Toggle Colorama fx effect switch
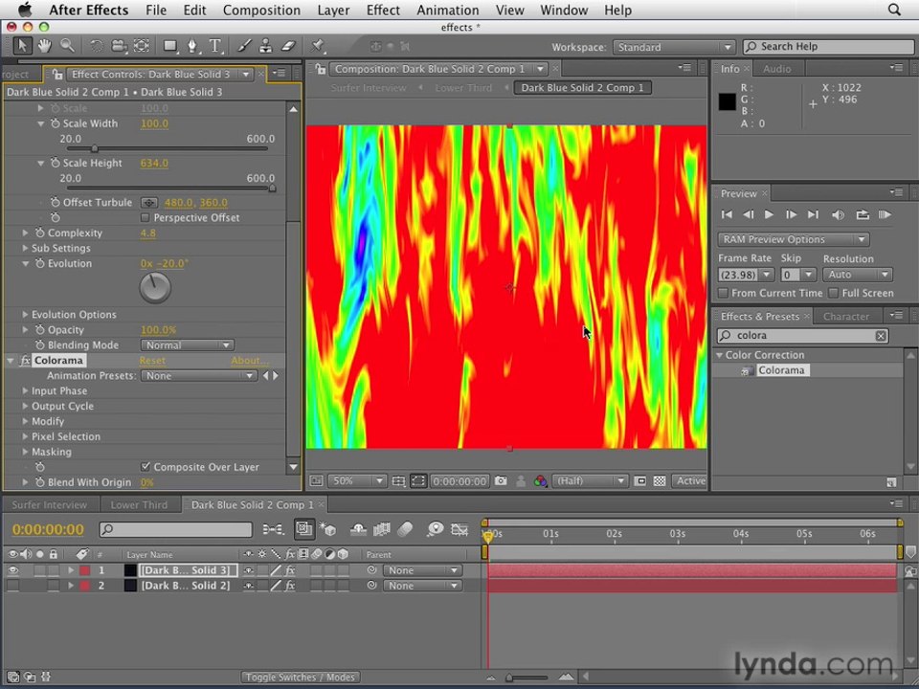This screenshot has height=689, width=919. tap(25, 361)
